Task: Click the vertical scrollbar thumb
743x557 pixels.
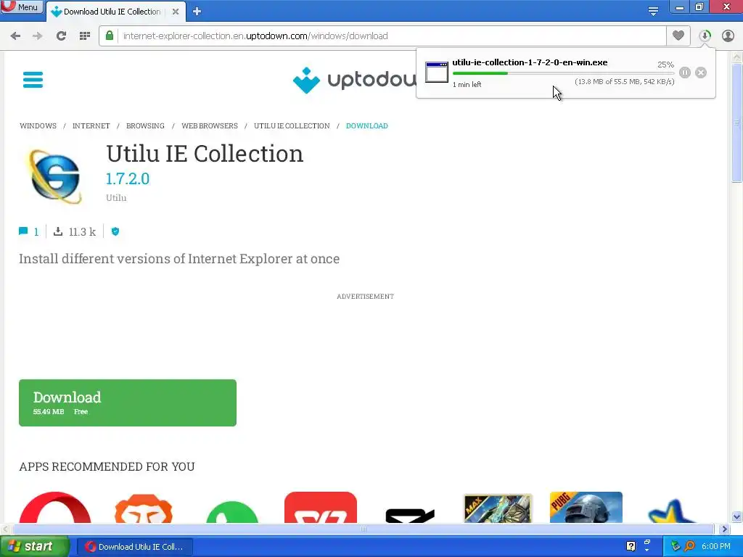Action: point(737,122)
